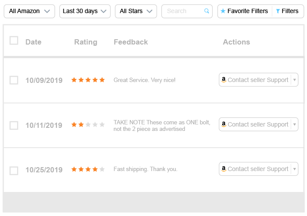
Task: Click the two-star rating for 10/11/2019
Action: pyautogui.click(x=88, y=125)
